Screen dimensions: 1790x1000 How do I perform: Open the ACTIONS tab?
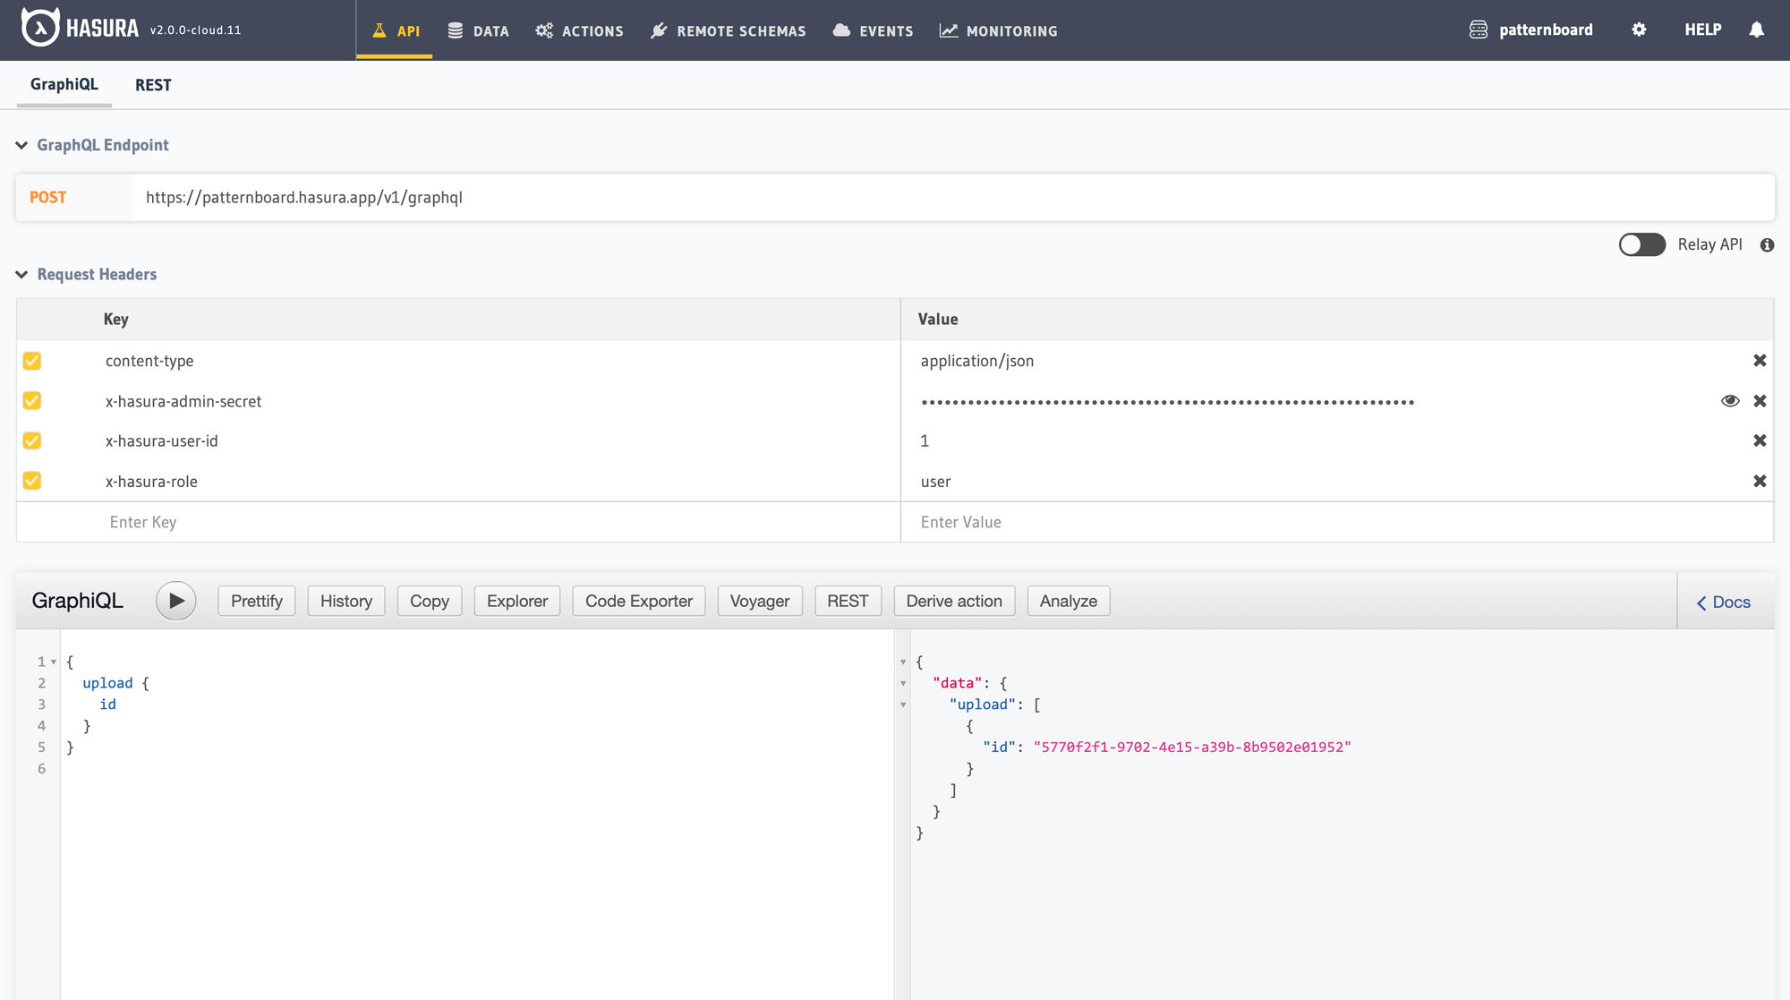pos(579,30)
